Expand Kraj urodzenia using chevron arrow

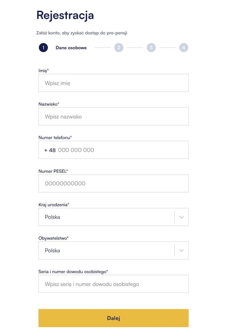(x=181, y=217)
